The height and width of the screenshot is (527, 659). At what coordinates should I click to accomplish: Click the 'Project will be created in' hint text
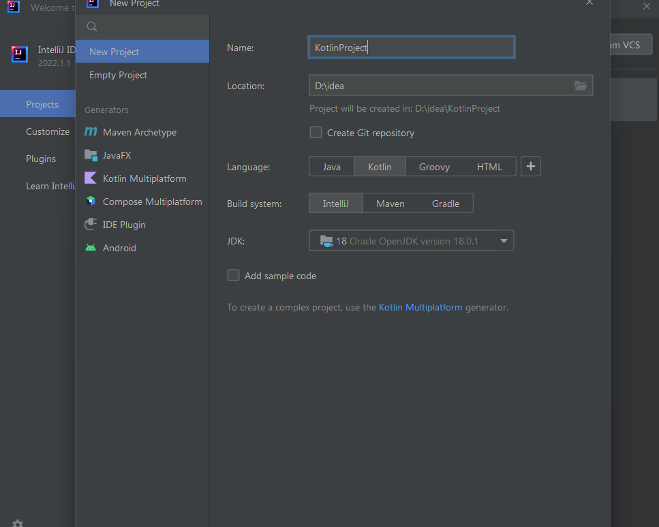pyautogui.click(x=404, y=108)
